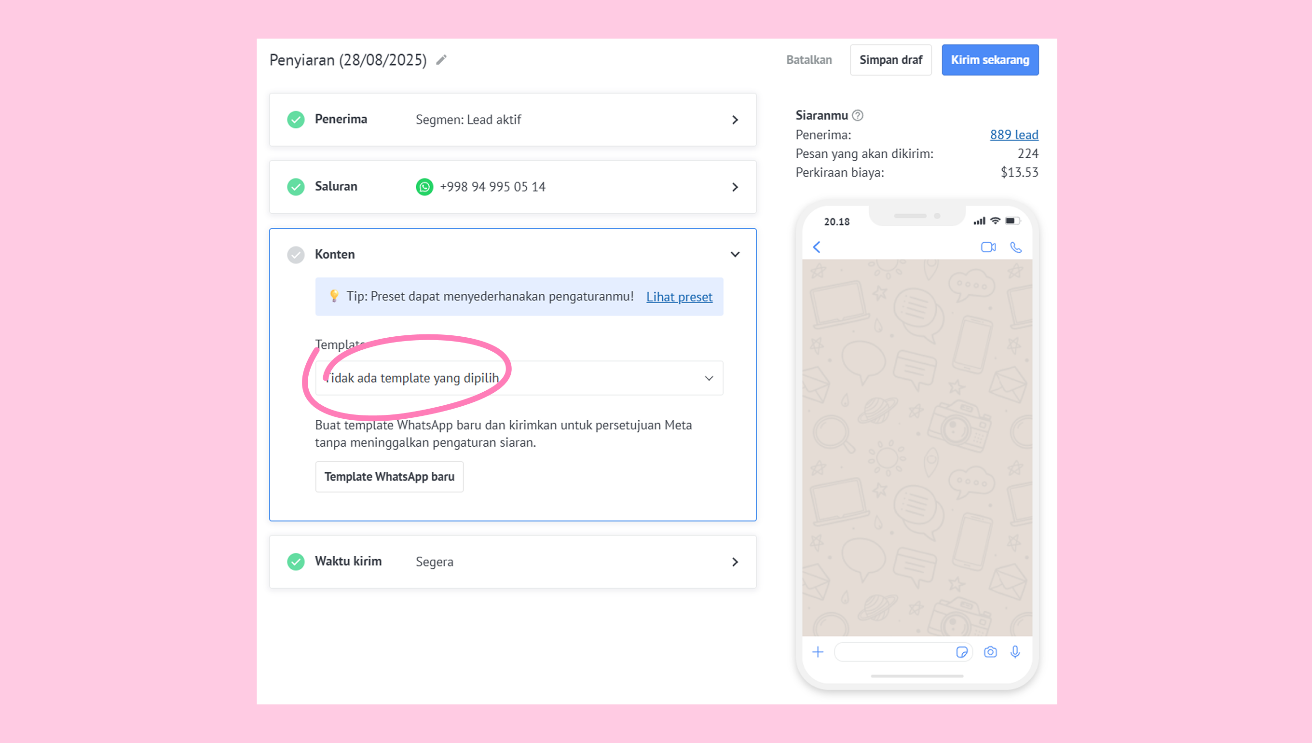Click the help icon beside Siaranmu
This screenshot has height=743, width=1312.
[858, 115]
